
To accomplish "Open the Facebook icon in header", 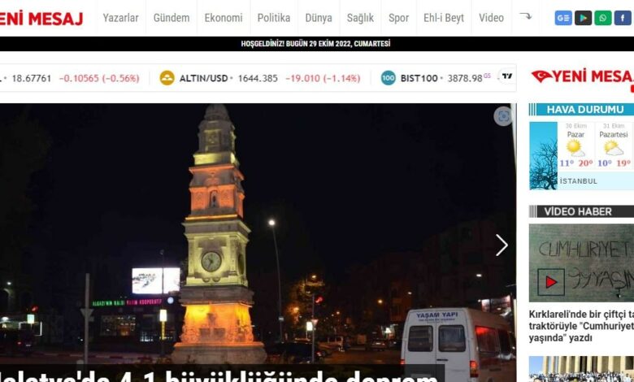I will point(623,18).
